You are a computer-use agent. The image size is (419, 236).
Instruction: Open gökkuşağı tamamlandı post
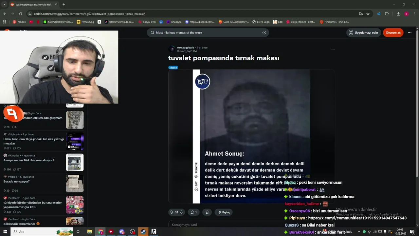tap(22, 224)
